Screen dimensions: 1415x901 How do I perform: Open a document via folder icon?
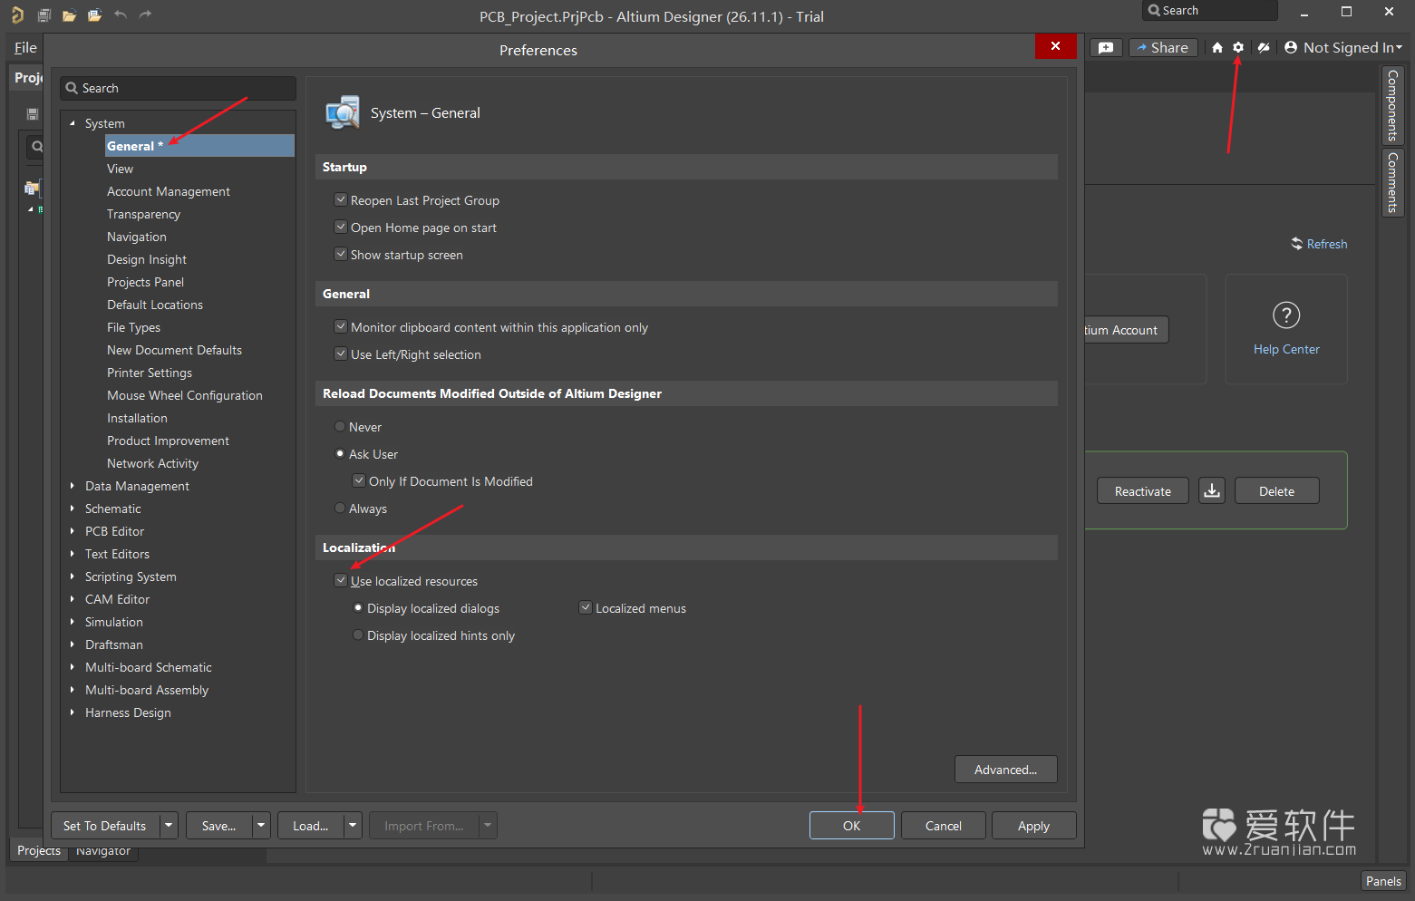(69, 15)
